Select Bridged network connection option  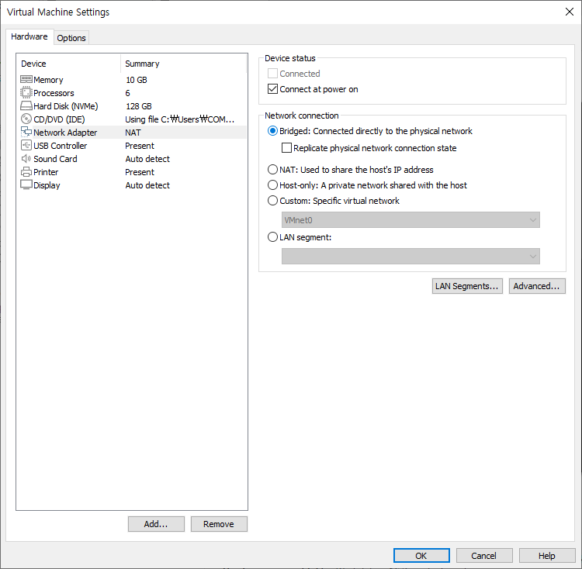pyautogui.click(x=272, y=131)
